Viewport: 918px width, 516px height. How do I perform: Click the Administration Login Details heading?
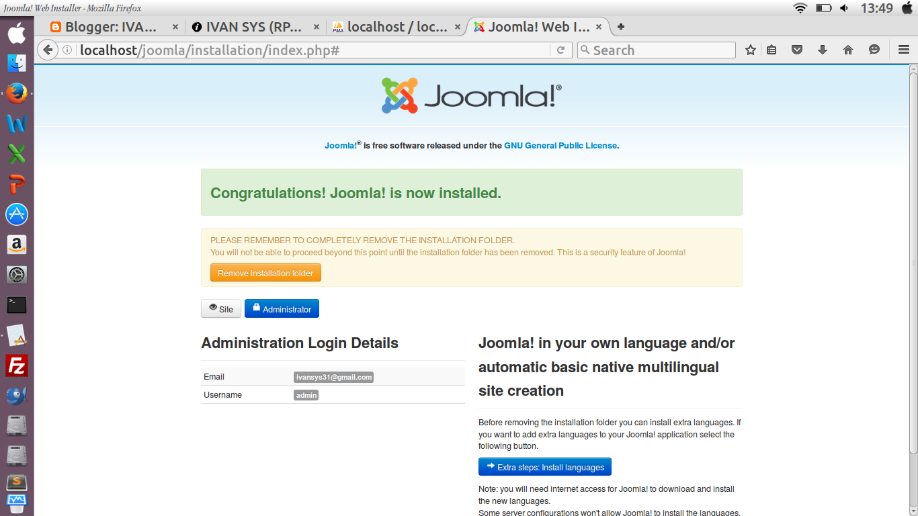pos(300,343)
